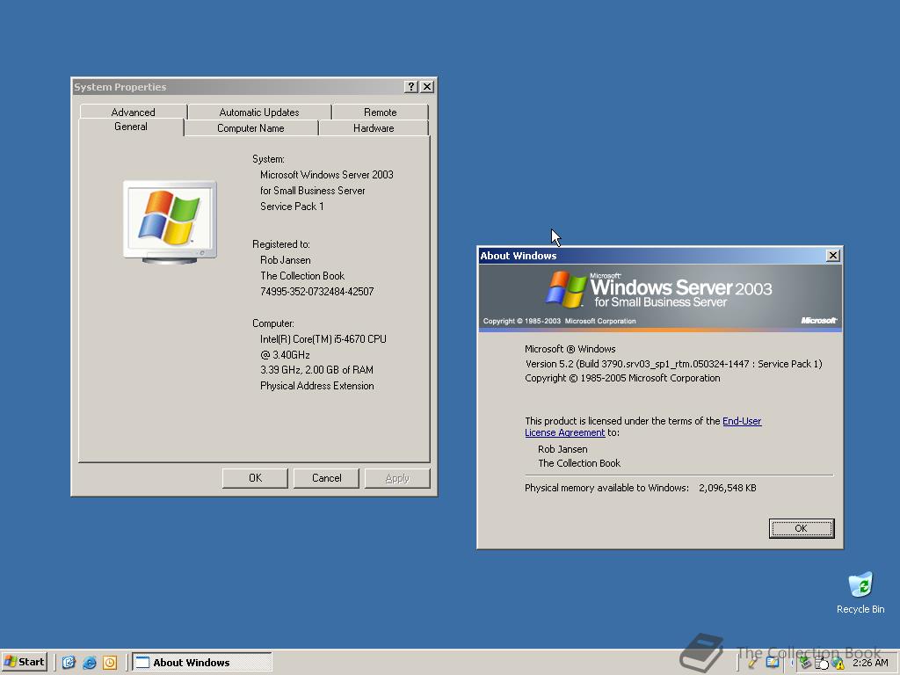Open the Recycle Bin desktop icon
The height and width of the screenshot is (675, 900).
860,592
